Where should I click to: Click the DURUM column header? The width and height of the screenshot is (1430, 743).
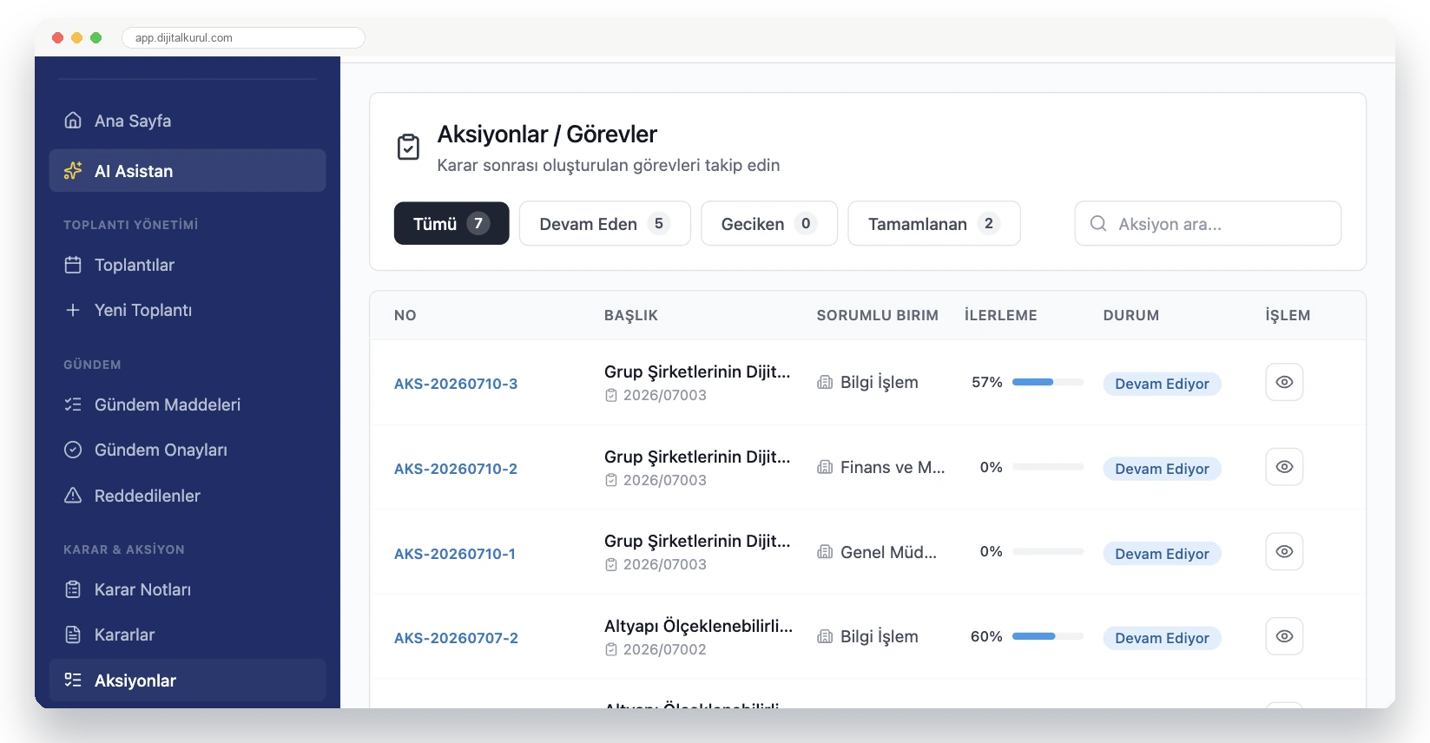1130,315
